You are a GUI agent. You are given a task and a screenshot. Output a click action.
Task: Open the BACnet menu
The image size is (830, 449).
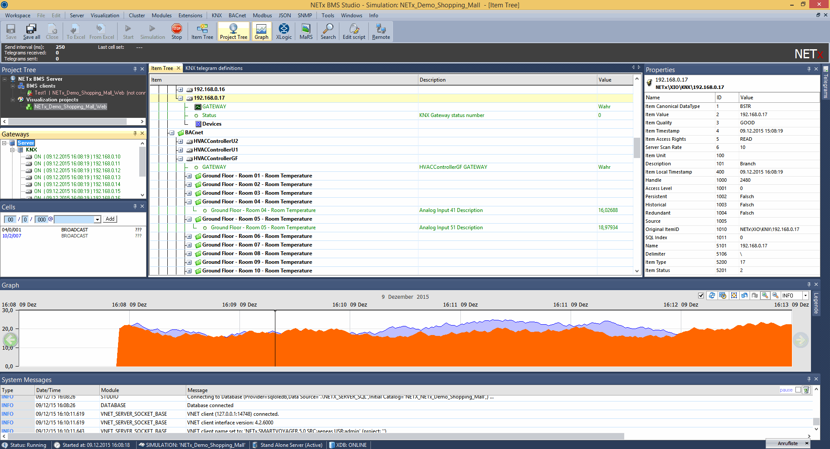click(237, 16)
